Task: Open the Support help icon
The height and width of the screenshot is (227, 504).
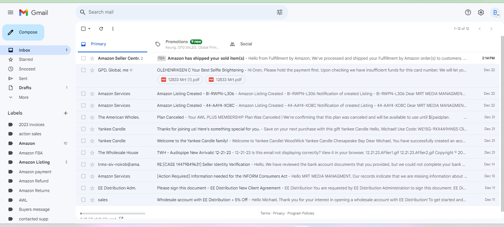Action: [468, 12]
